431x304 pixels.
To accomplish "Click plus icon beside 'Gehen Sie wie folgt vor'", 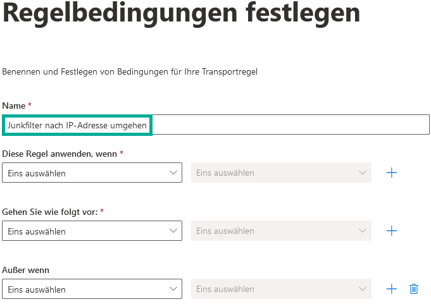I will 391,231.
